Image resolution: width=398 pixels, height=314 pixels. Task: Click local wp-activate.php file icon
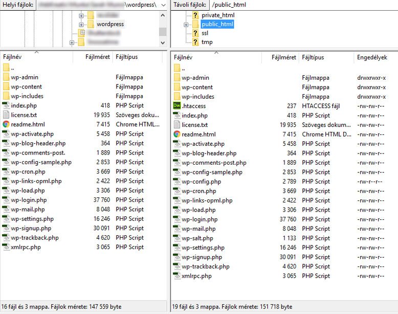coord(6,133)
